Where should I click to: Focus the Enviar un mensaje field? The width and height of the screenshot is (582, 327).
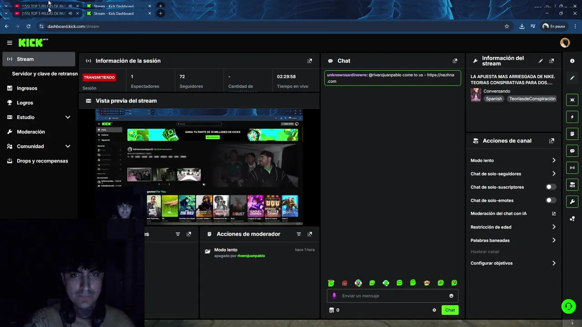tap(392, 296)
